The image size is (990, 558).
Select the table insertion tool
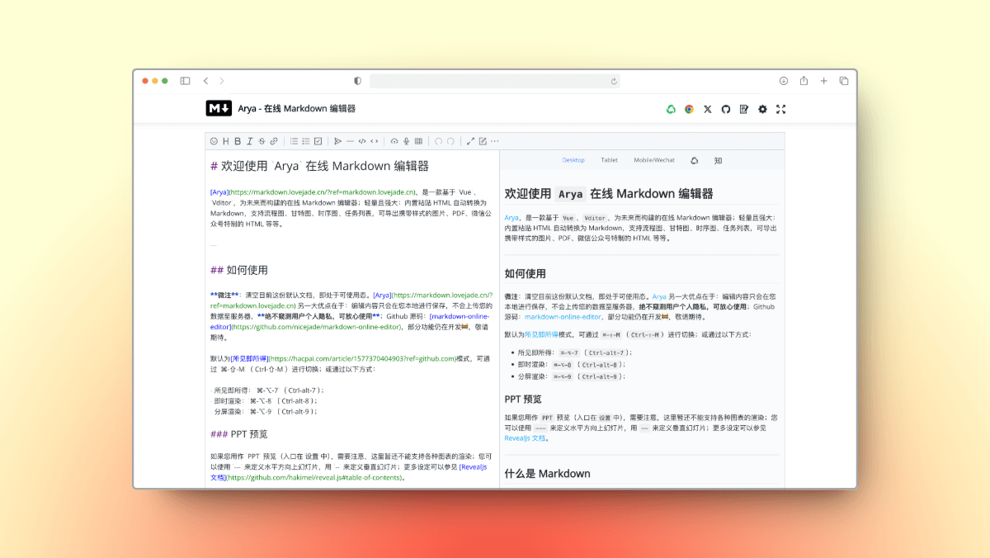[x=418, y=141]
